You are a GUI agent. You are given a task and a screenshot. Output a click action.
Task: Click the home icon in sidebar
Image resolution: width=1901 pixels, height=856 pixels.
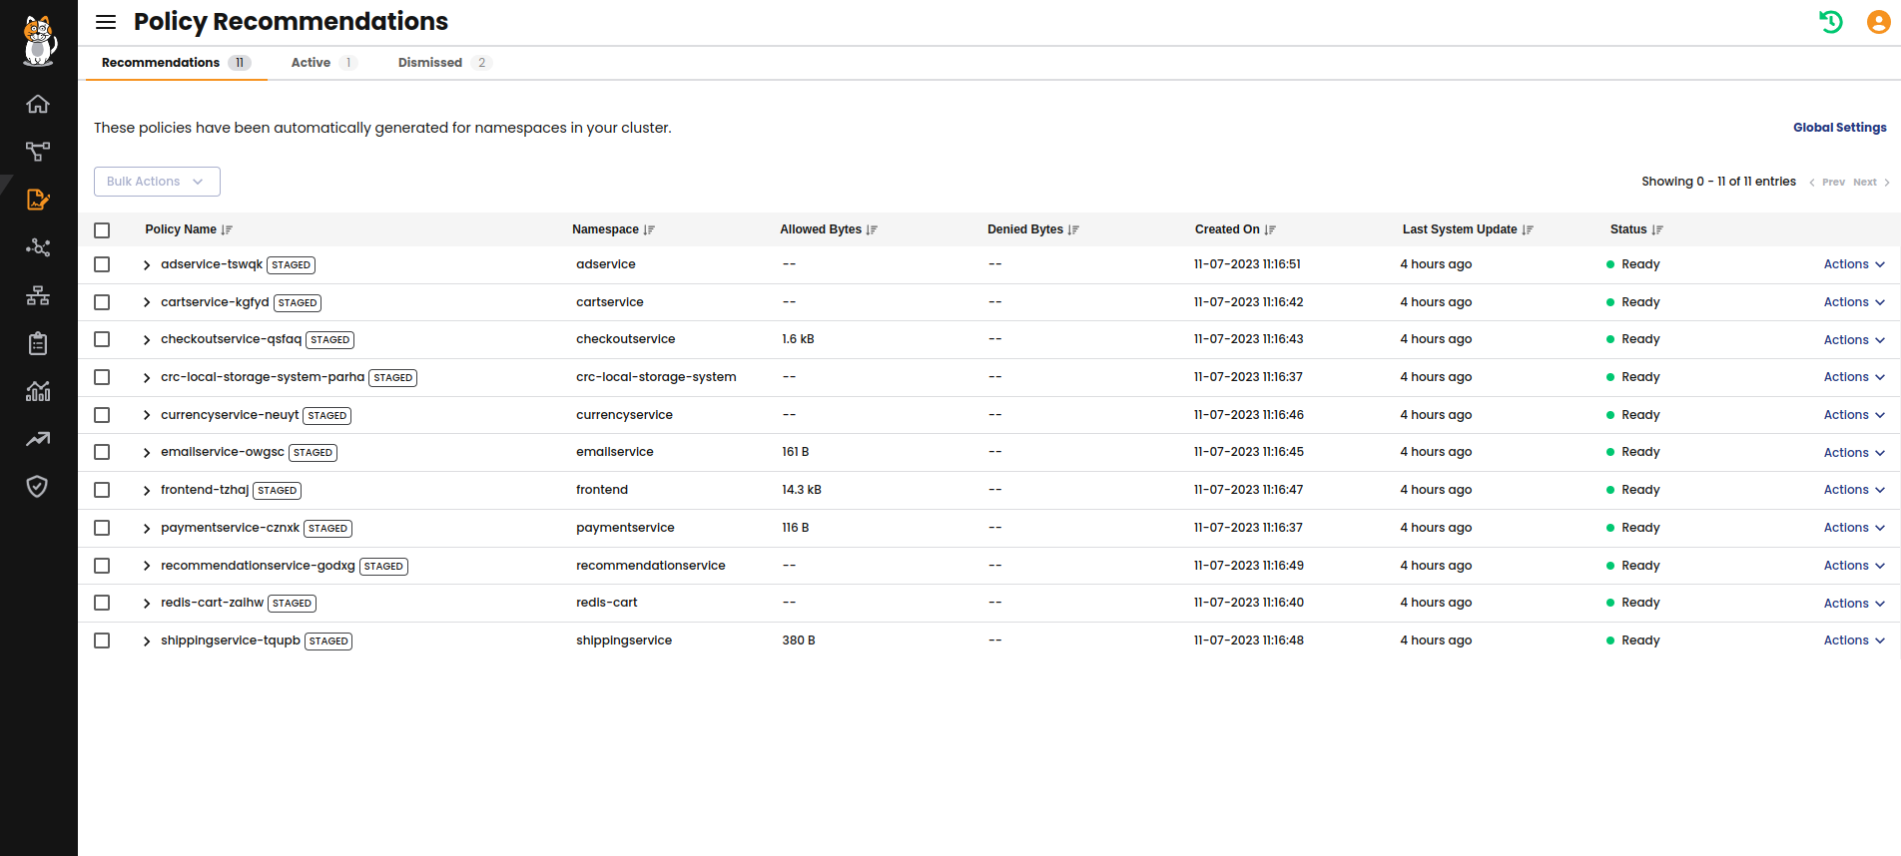click(x=38, y=104)
